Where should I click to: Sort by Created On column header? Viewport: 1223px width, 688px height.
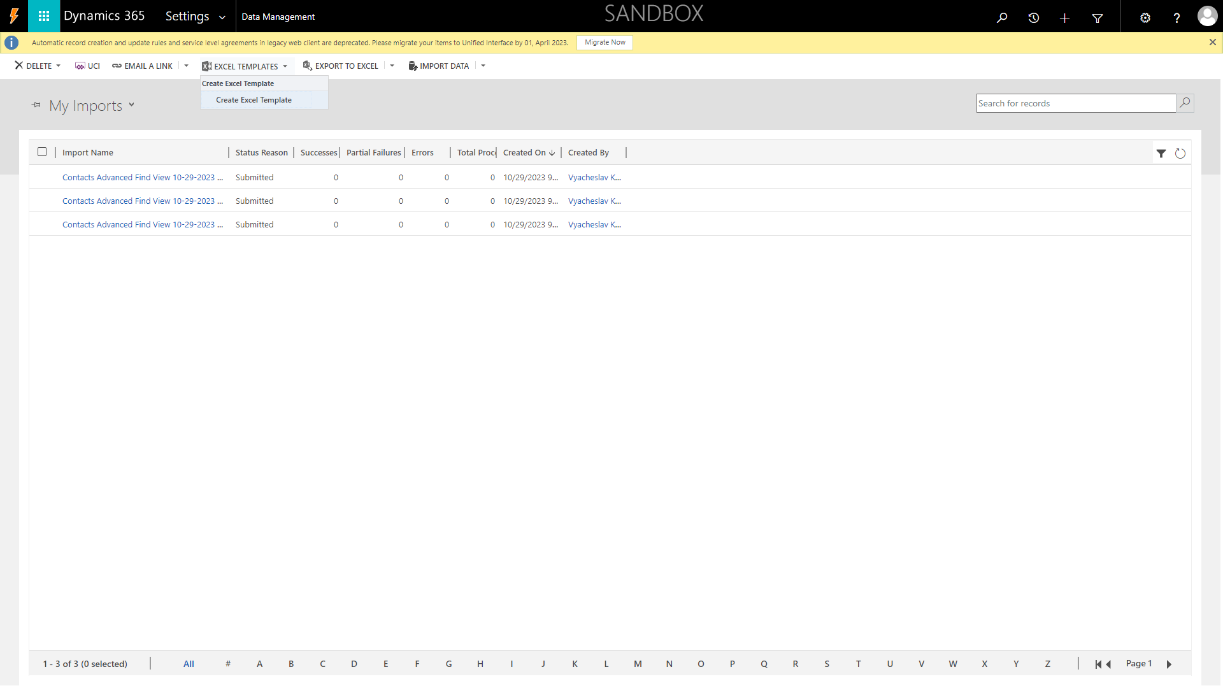(529, 152)
